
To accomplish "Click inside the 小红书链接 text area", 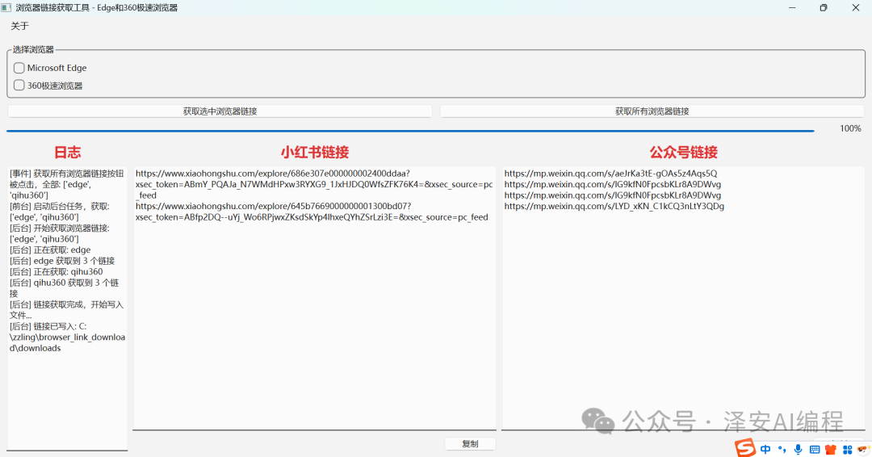I will (x=315, y=299).
